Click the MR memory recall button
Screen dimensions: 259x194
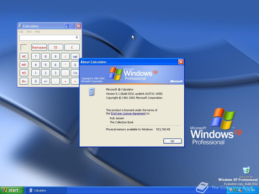click(24, 65)
